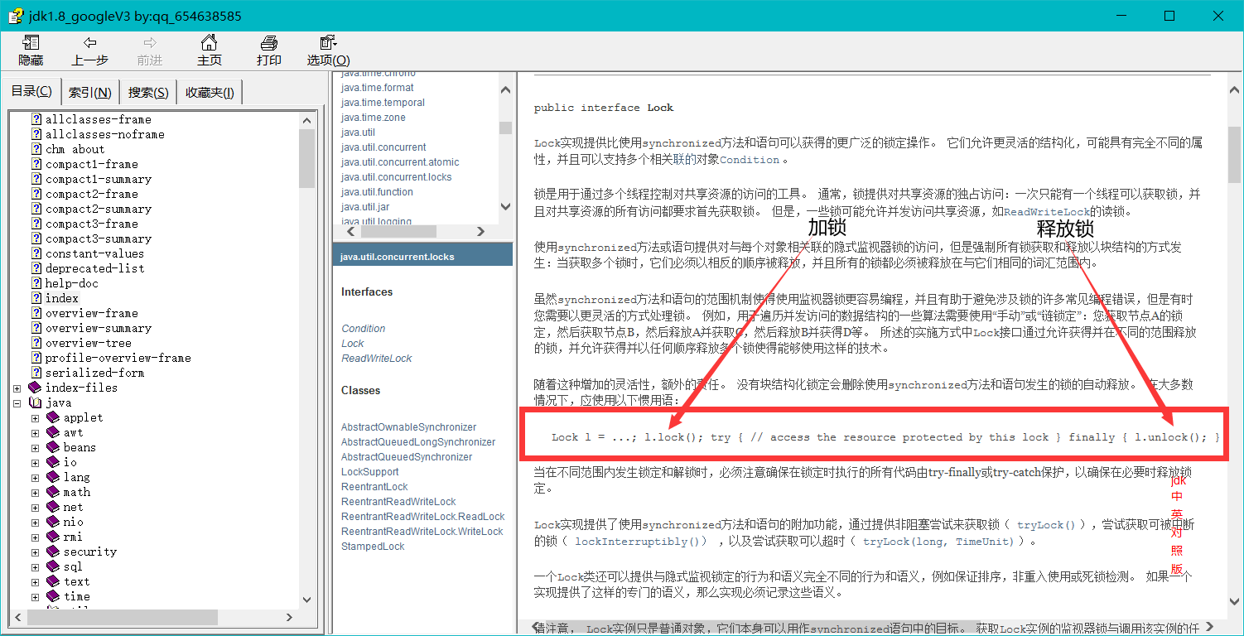Click the applet book icon
The height and width of the screenshot is (636, 1244).
(53, 417)
